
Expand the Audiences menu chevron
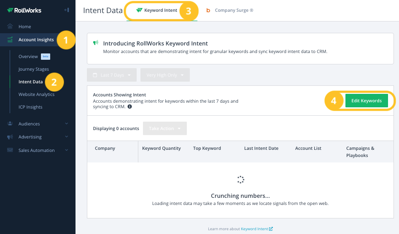(66, 124)
